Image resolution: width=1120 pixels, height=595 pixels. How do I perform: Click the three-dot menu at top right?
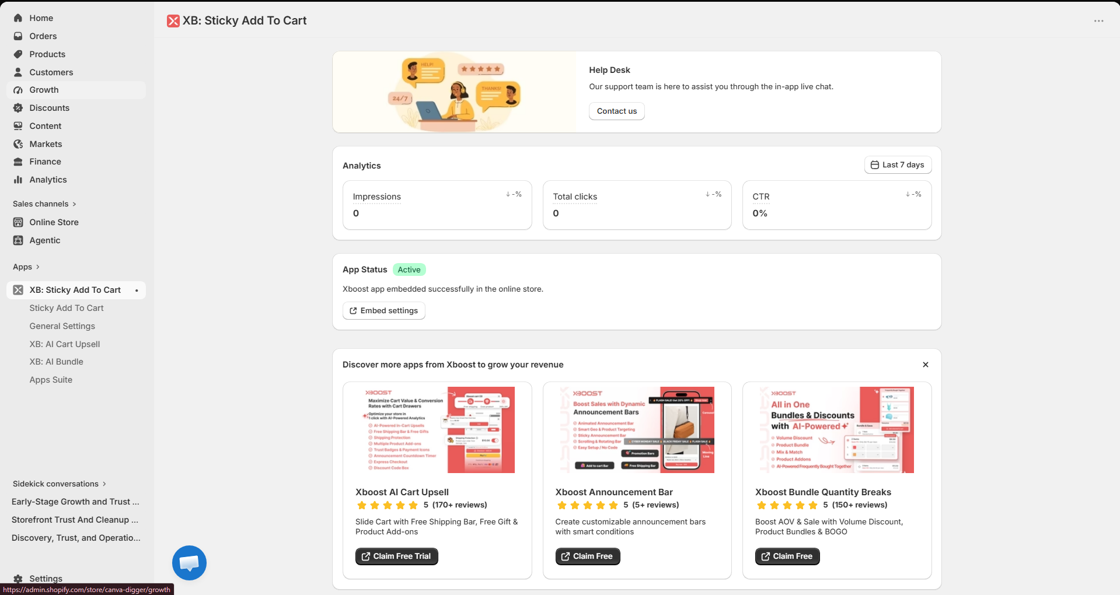pos(1098,21)
